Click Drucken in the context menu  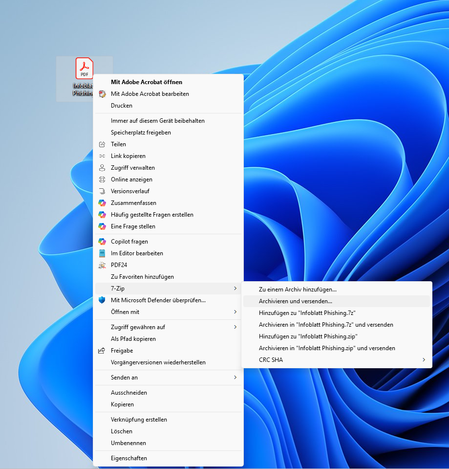coord(168,106)
